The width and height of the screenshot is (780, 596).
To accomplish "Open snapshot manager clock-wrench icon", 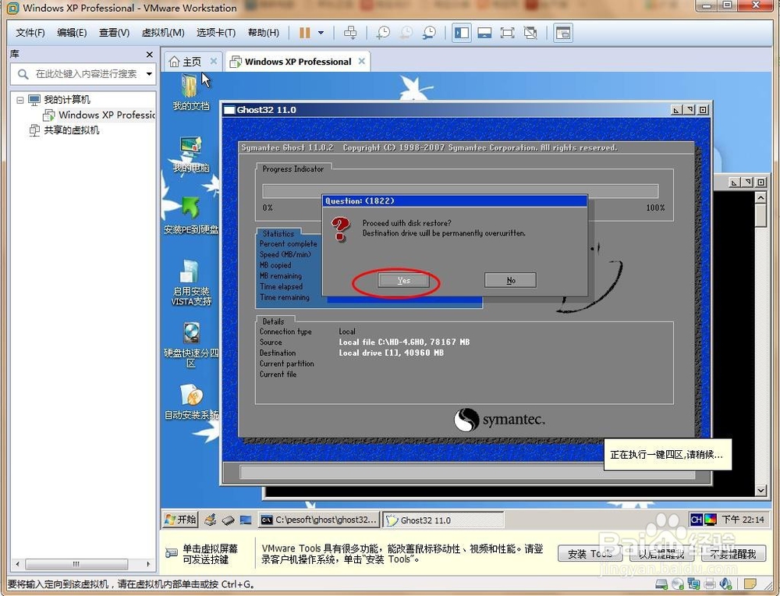I will (x=429, y=33).
